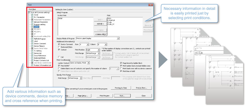The image size is (247, 110).
Task: Enable Print blank rows with no device comment
Action: pyautogui.click(x=121, y=68)
